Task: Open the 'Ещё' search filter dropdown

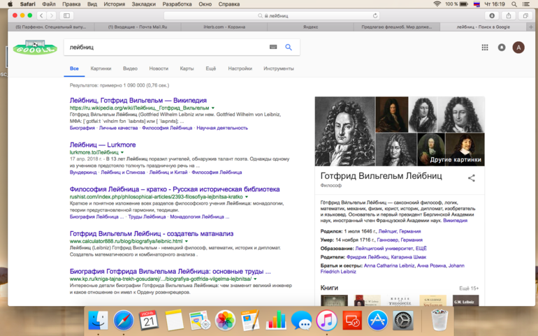Action: pos(210,68)
